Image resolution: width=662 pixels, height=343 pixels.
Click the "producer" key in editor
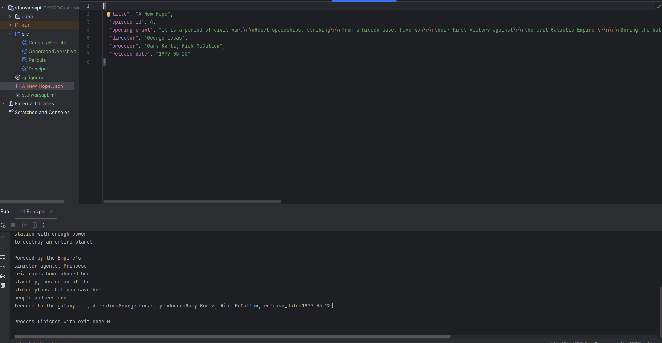point(124,46)
